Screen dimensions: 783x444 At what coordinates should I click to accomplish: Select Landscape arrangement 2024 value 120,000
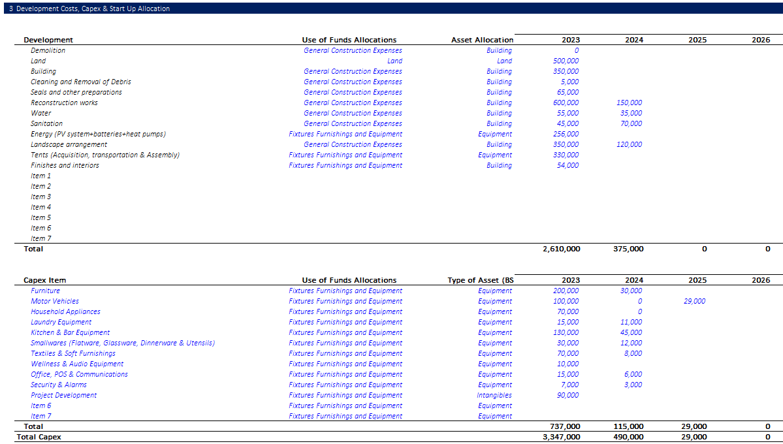coord(629,144)
